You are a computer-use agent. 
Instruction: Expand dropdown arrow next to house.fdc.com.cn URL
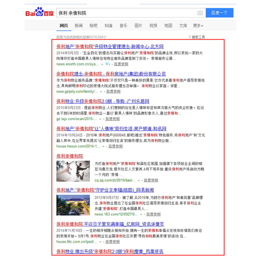coord(100,242)
